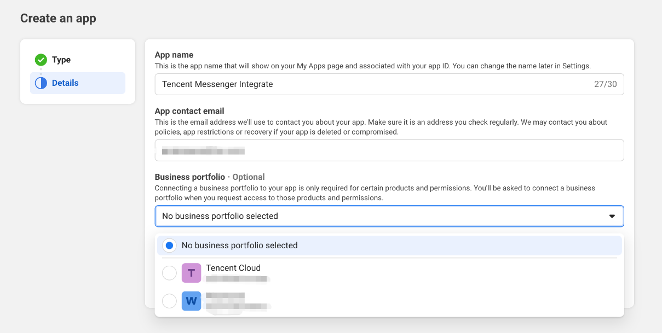
Task: Collapse the dropdown using the caret arrow
Action: 612,217
